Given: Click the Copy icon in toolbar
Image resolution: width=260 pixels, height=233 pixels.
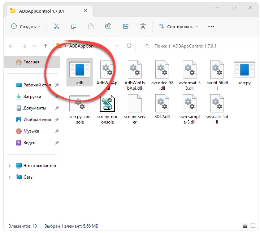Looking at the screenshot, I should click(74, 26).
